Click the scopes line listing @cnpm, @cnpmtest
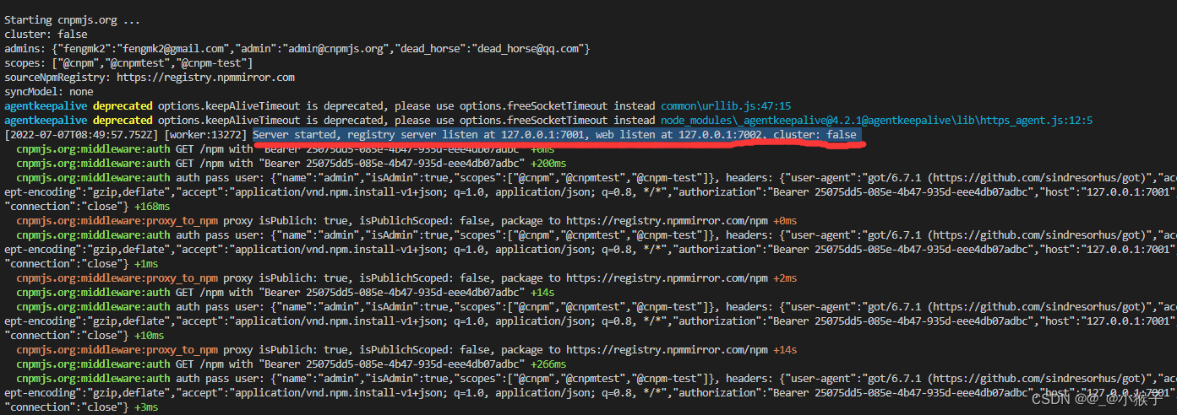 coord(128,63)
